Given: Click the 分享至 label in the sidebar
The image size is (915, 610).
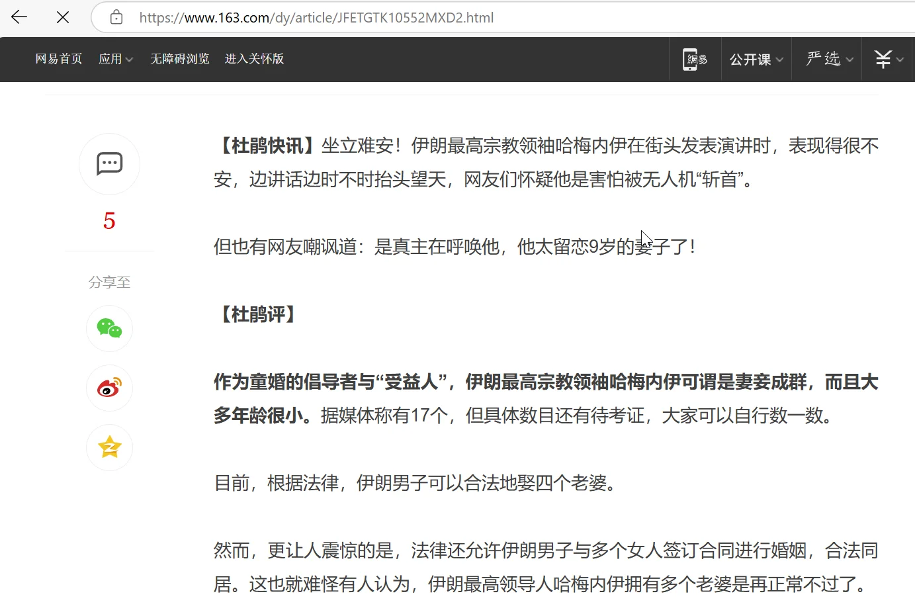Looking at the screenshot, I should tap(109, 283).
